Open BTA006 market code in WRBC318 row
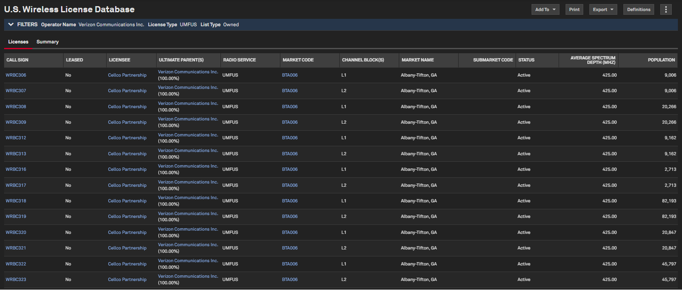682x290 pixels. tap(290, 201)
